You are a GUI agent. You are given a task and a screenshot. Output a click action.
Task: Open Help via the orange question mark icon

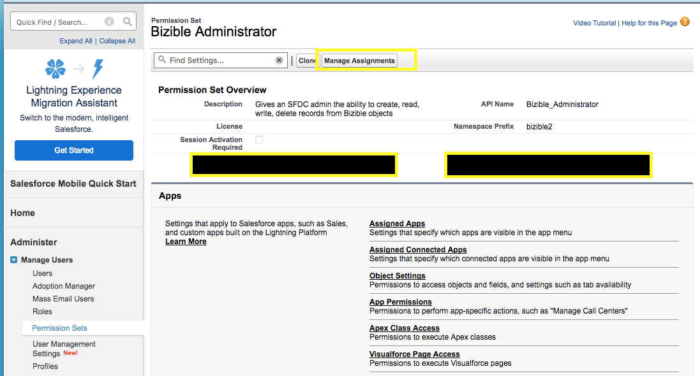(684, 22)
